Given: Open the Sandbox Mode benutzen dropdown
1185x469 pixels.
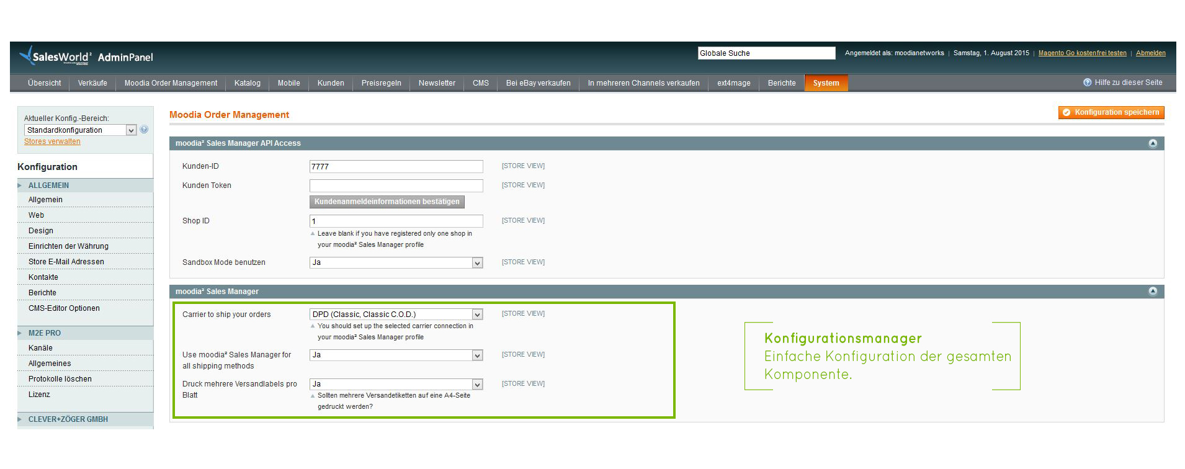Looking at the screenshot, I should click(396, 263).
